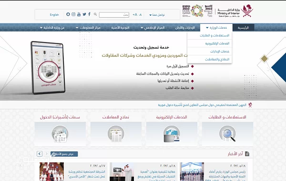The image size is (286, 181).
Task: Expand مركز المعلومات navigation dropdown
Action: pyautogui.click(x=88, y=28)
